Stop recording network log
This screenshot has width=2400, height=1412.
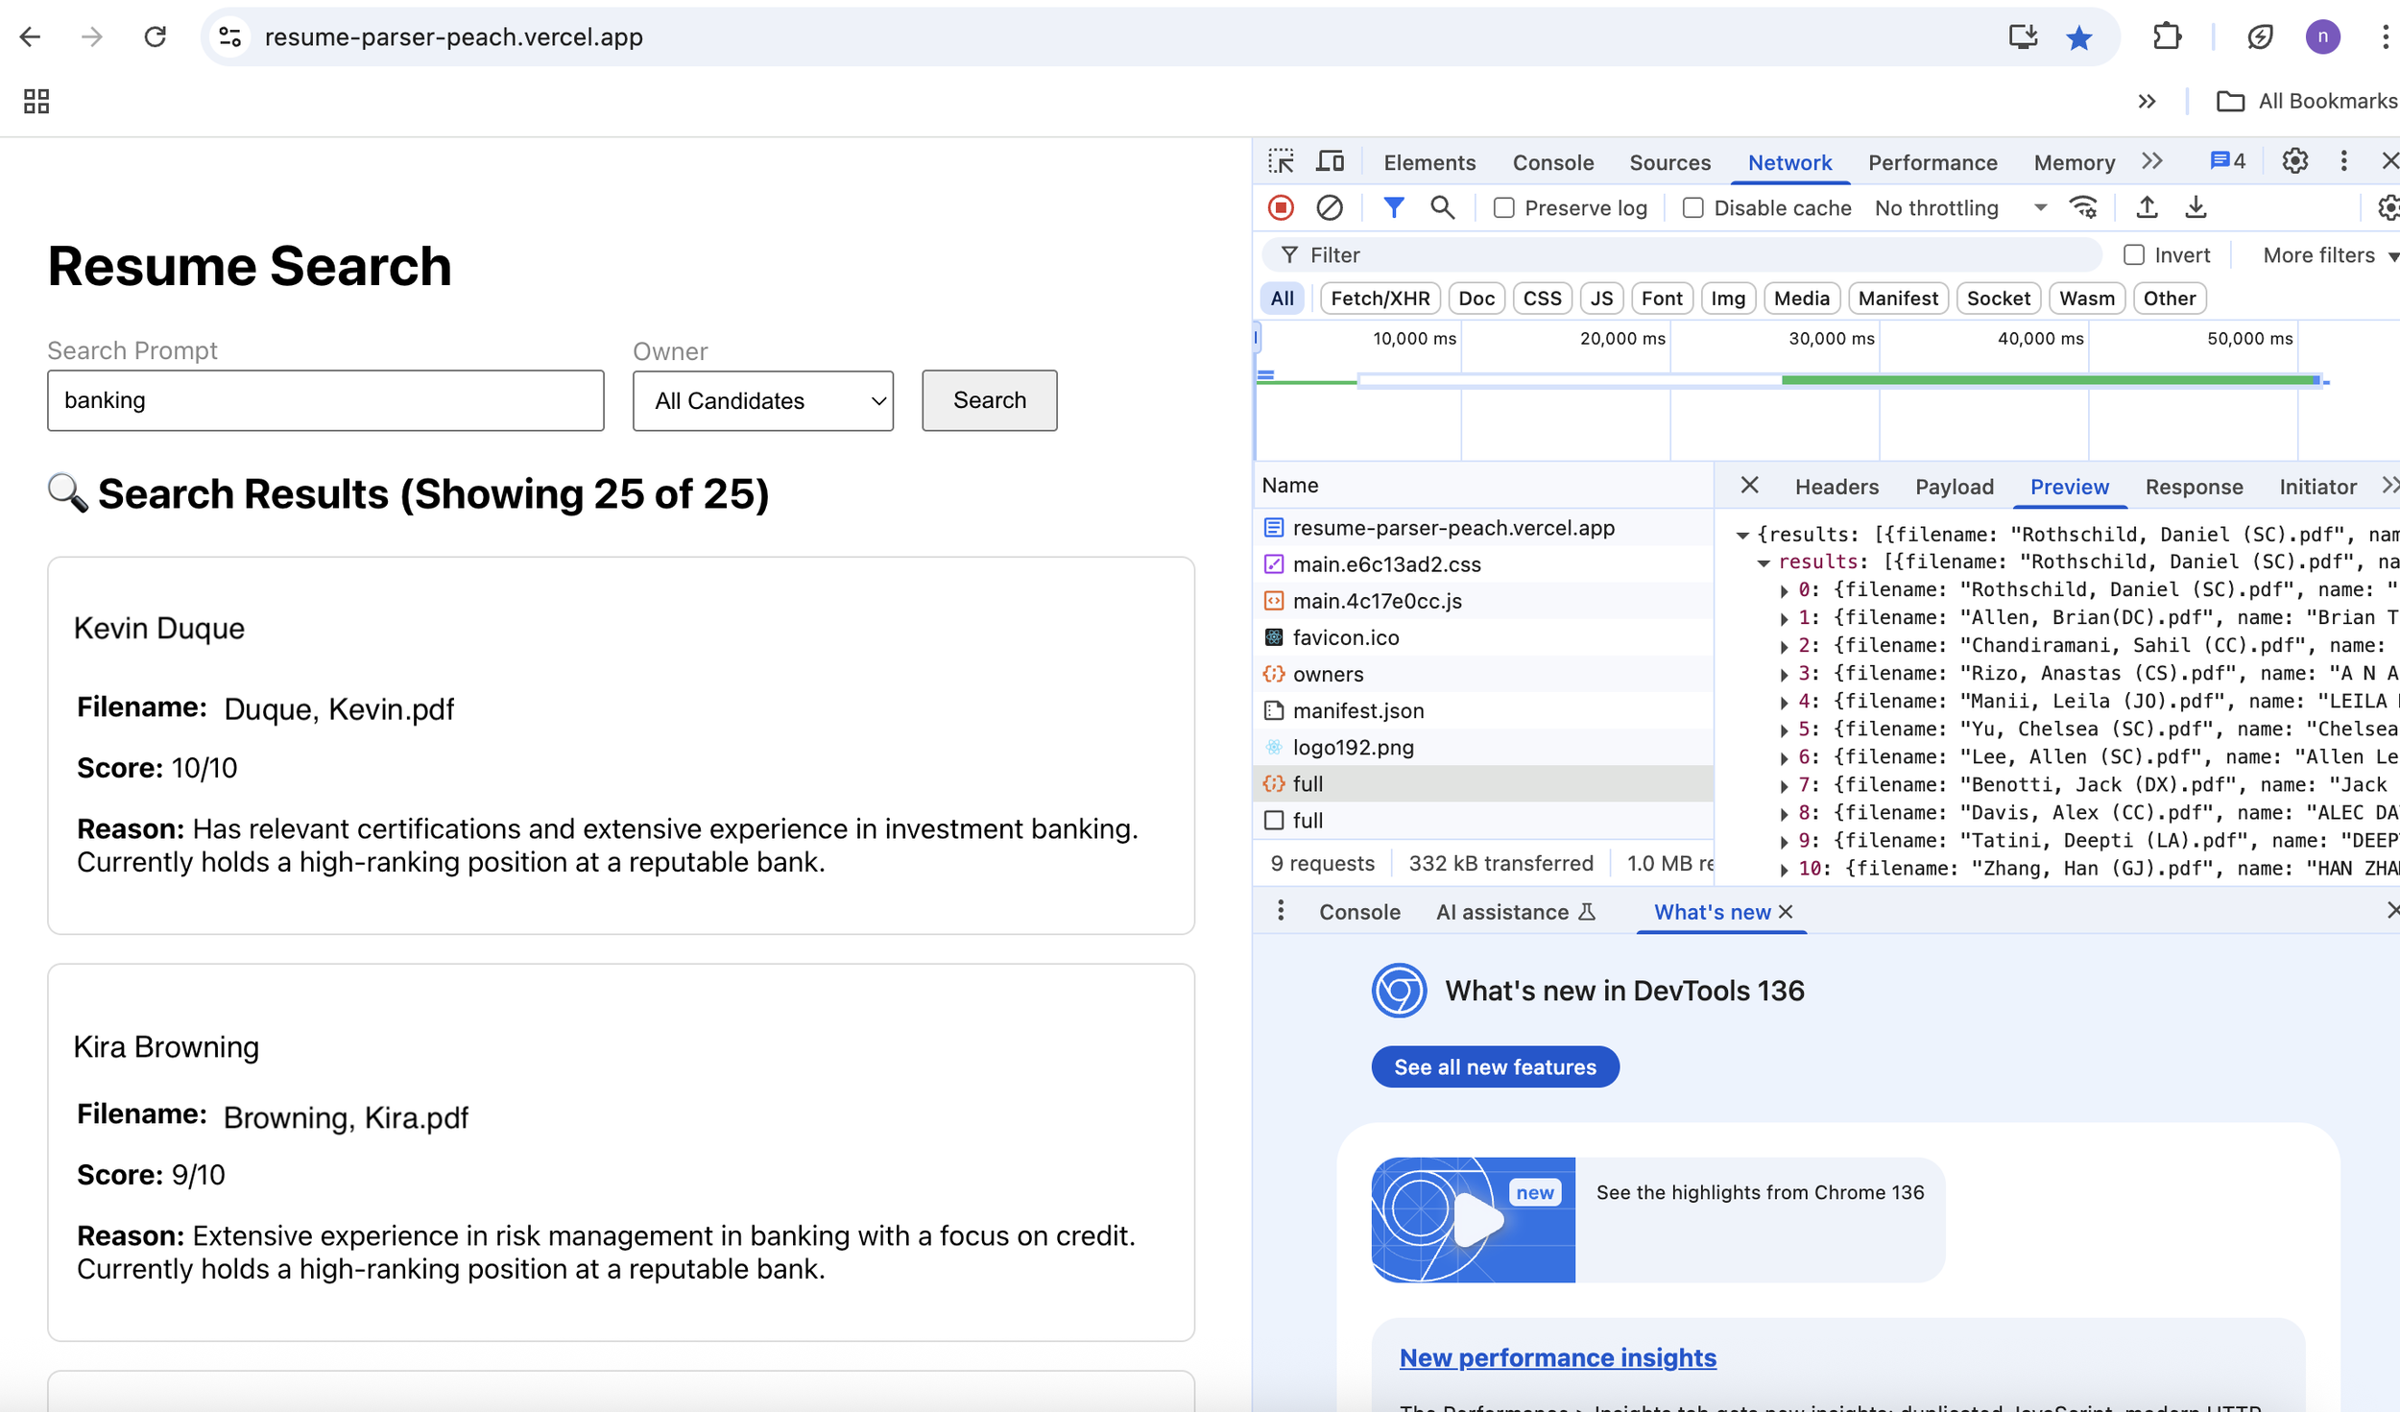1281,207
